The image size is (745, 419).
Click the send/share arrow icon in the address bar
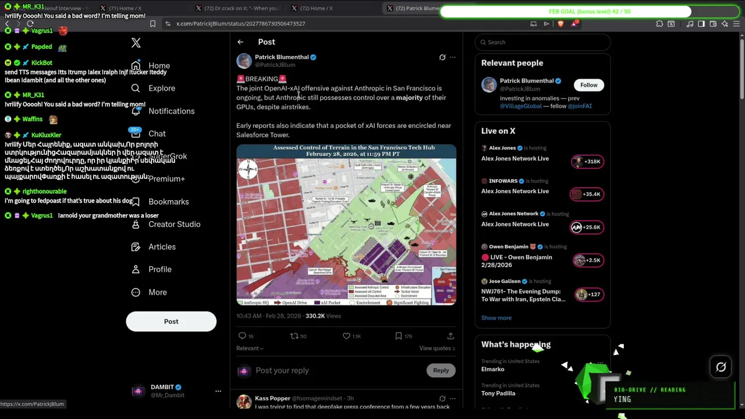(x=546, y=24)
